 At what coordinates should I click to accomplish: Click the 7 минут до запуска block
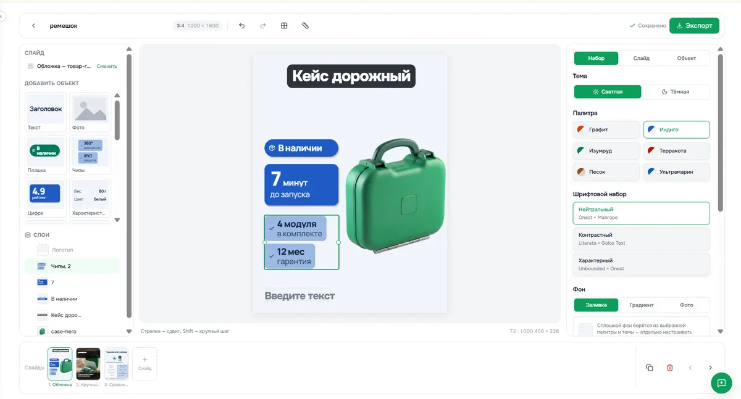click(x=301, y=184)
